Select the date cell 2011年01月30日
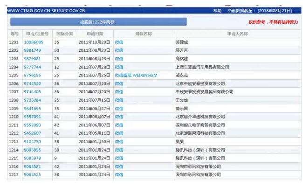303x187 pixels. click(94, 142)
